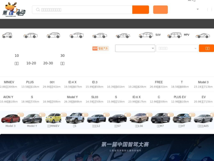This screenshot has height=161, width=214.
Task: Open the HT car thumbnail
Action: [x=182, y=118]
